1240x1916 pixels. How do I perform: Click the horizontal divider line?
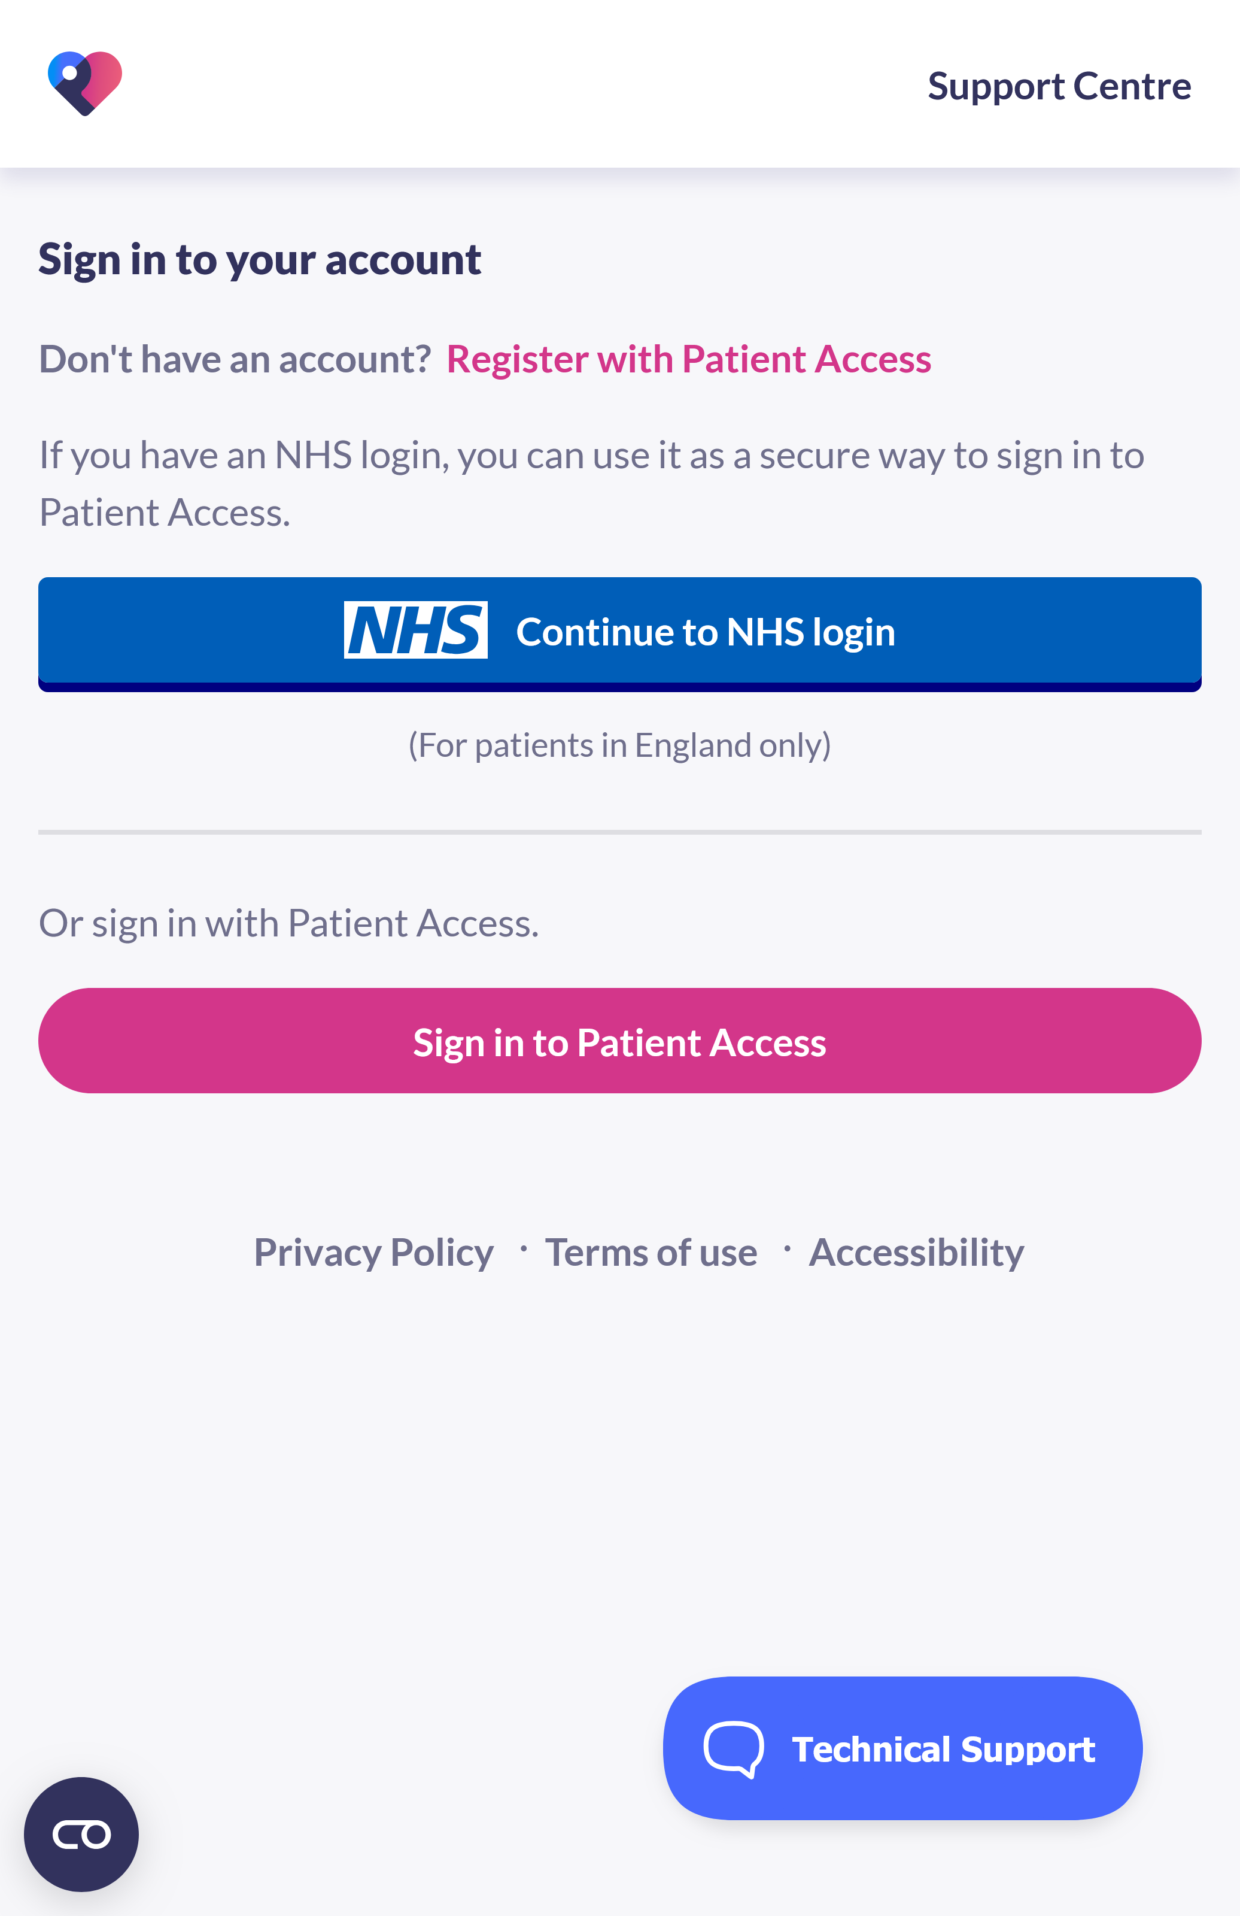(x=619, y=833)
